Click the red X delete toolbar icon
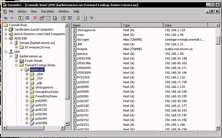This screenshot has width=222, height=138. (36, 18)
